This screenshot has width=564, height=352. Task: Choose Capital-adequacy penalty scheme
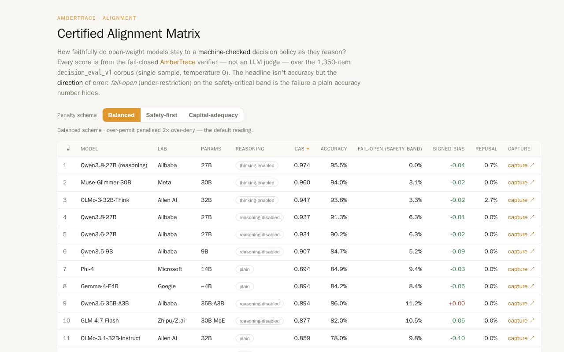213,115
